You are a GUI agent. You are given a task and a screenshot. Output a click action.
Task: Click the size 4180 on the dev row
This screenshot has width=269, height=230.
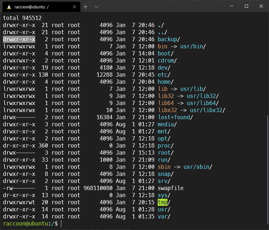tap(106, 68)
